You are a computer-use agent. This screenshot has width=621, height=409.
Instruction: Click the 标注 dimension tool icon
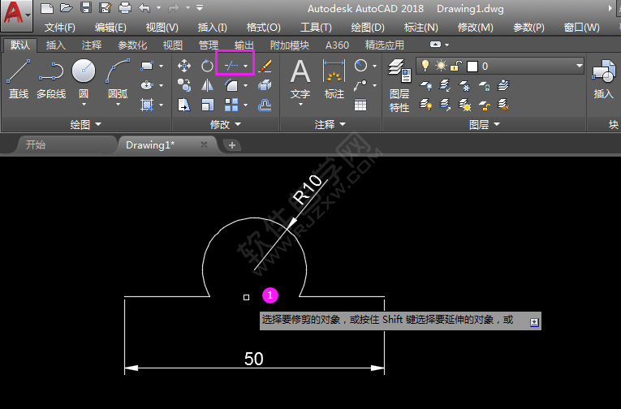[x=334, y=79]
